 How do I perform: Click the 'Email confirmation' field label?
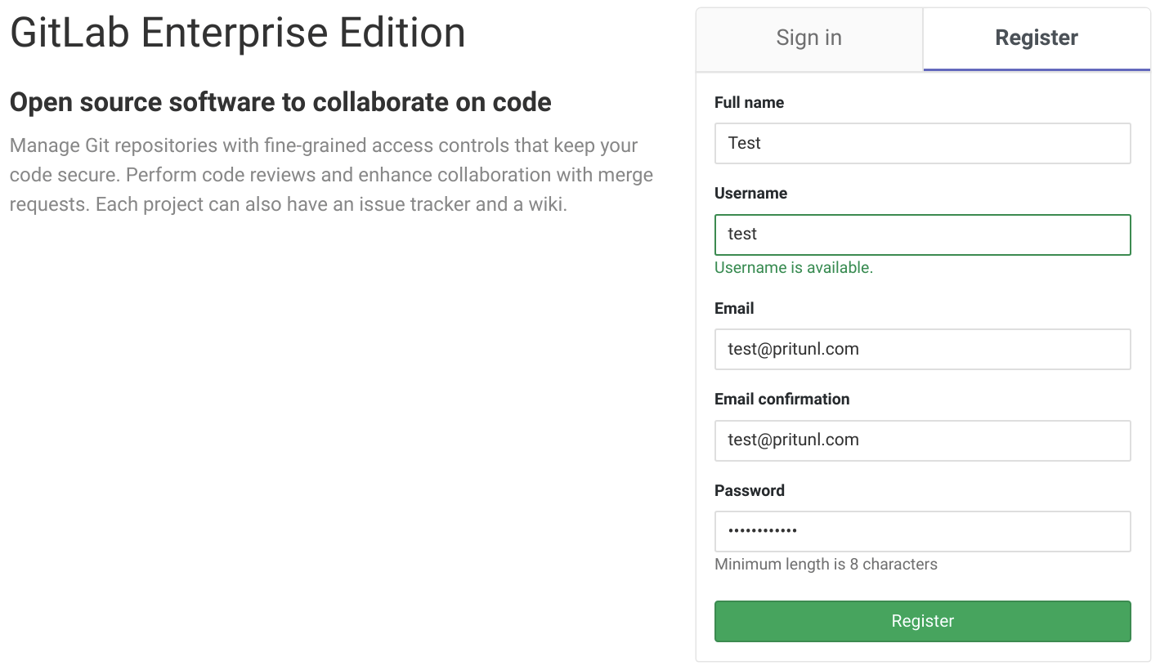coord(782,399)
